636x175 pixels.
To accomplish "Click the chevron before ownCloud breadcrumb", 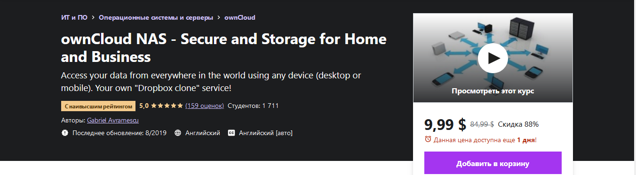I will [x=219, y=18].
